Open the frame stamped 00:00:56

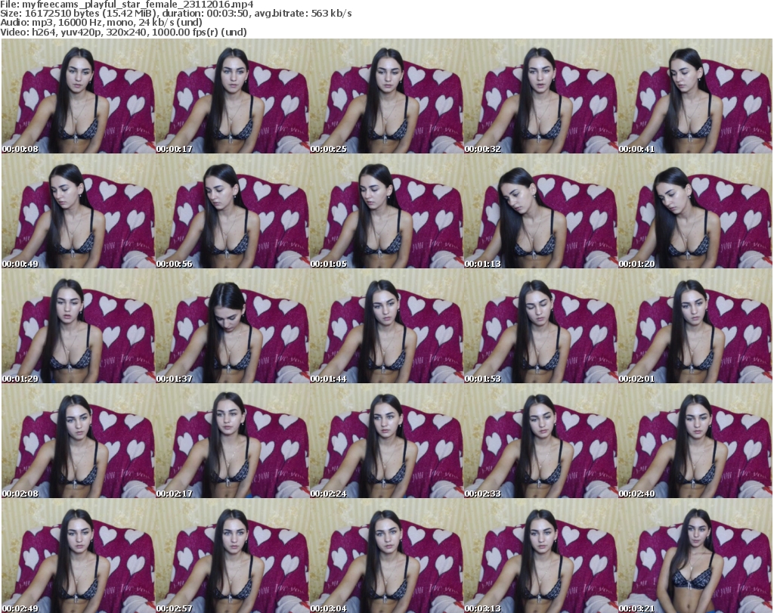(232, 211)
